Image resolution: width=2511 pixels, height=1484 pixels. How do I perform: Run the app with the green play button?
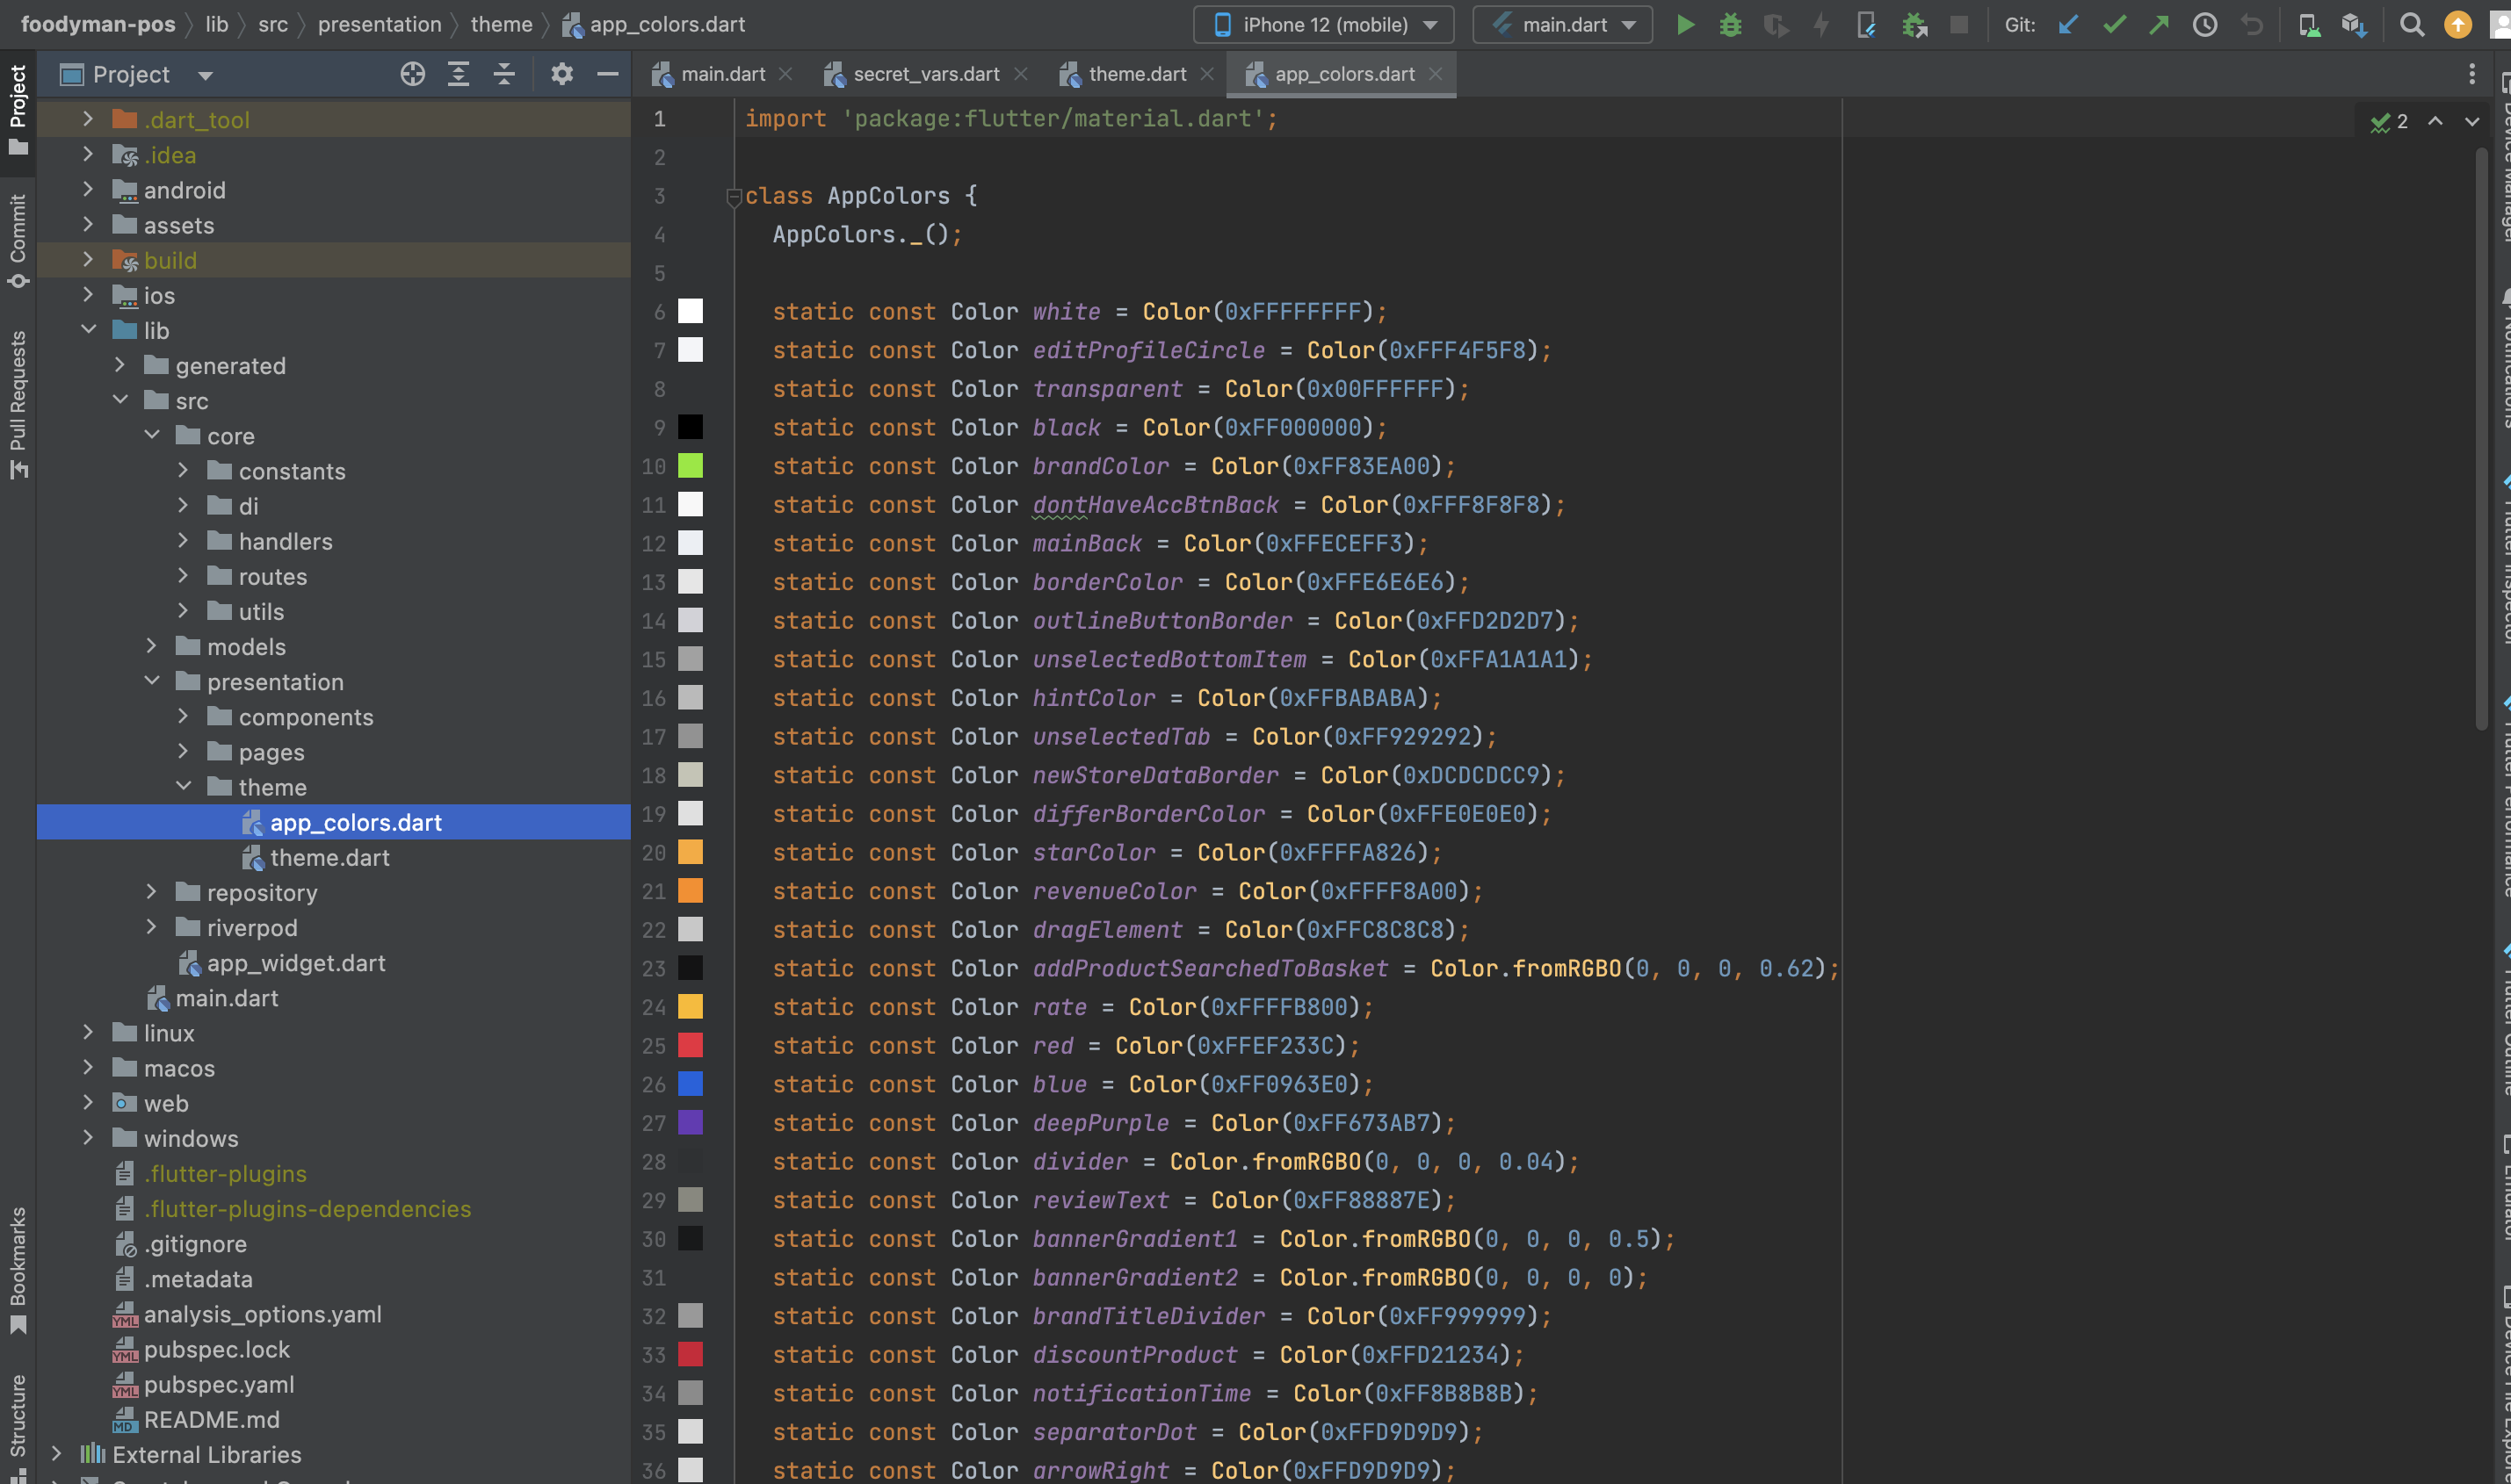[x=1686, y=25]
